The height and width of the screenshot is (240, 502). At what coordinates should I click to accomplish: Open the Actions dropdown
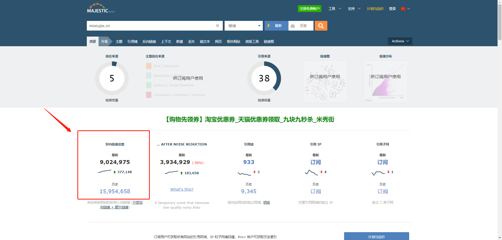[x=400, y=41]
